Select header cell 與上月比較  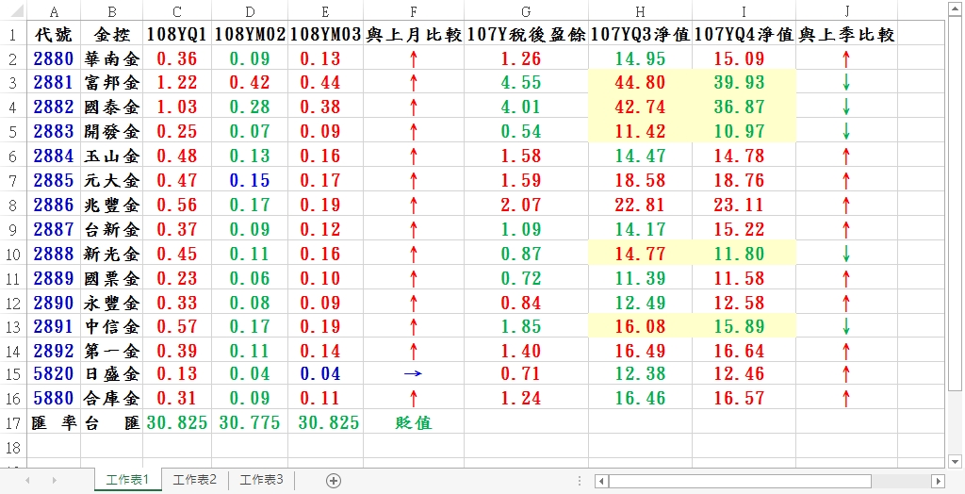(x=414, y=35)
